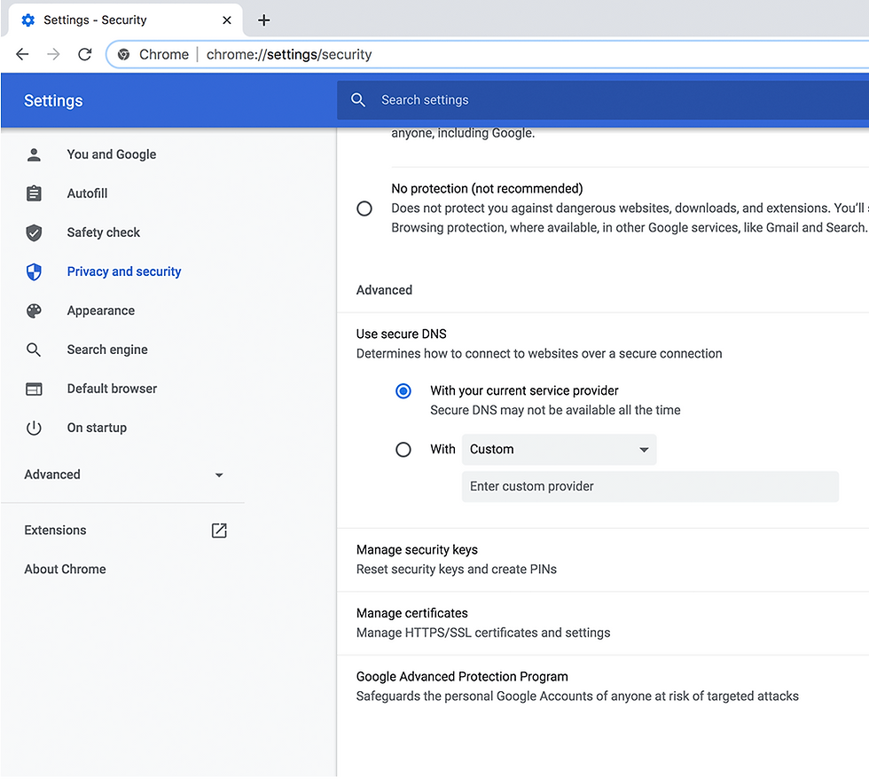The image size is (869, 779).
Task: Close the Settings - Security tab
Action: pyautogui.click(x=227, y=20)
